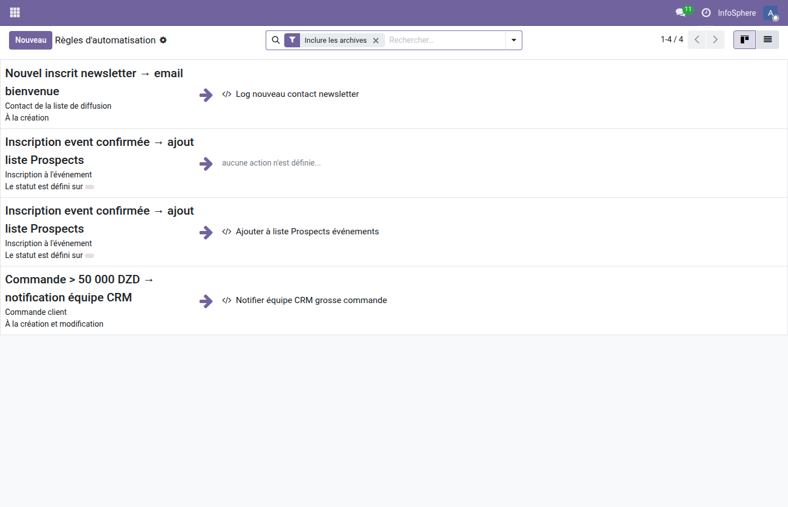Click the InfoSphere company name
This screenshot has width=788, height=507.
(x=736, y=12)
